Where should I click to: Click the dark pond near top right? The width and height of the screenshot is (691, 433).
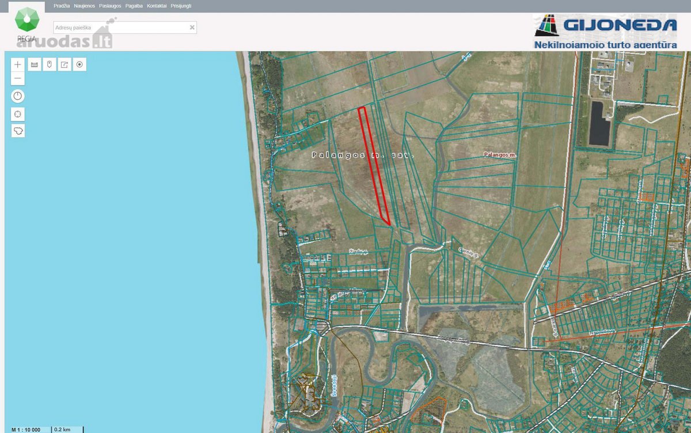600,123
